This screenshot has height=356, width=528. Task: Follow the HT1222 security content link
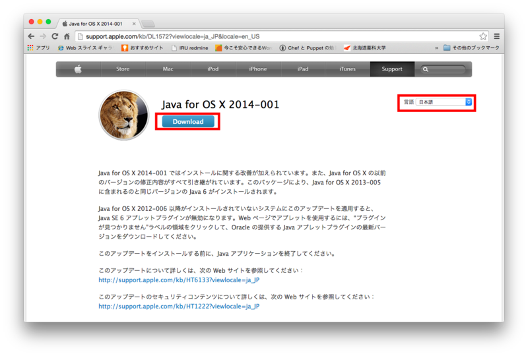(179, 306)
